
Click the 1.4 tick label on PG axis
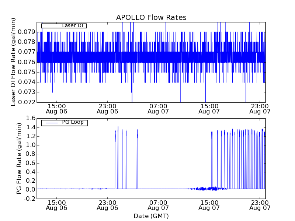tap(31, 127)
